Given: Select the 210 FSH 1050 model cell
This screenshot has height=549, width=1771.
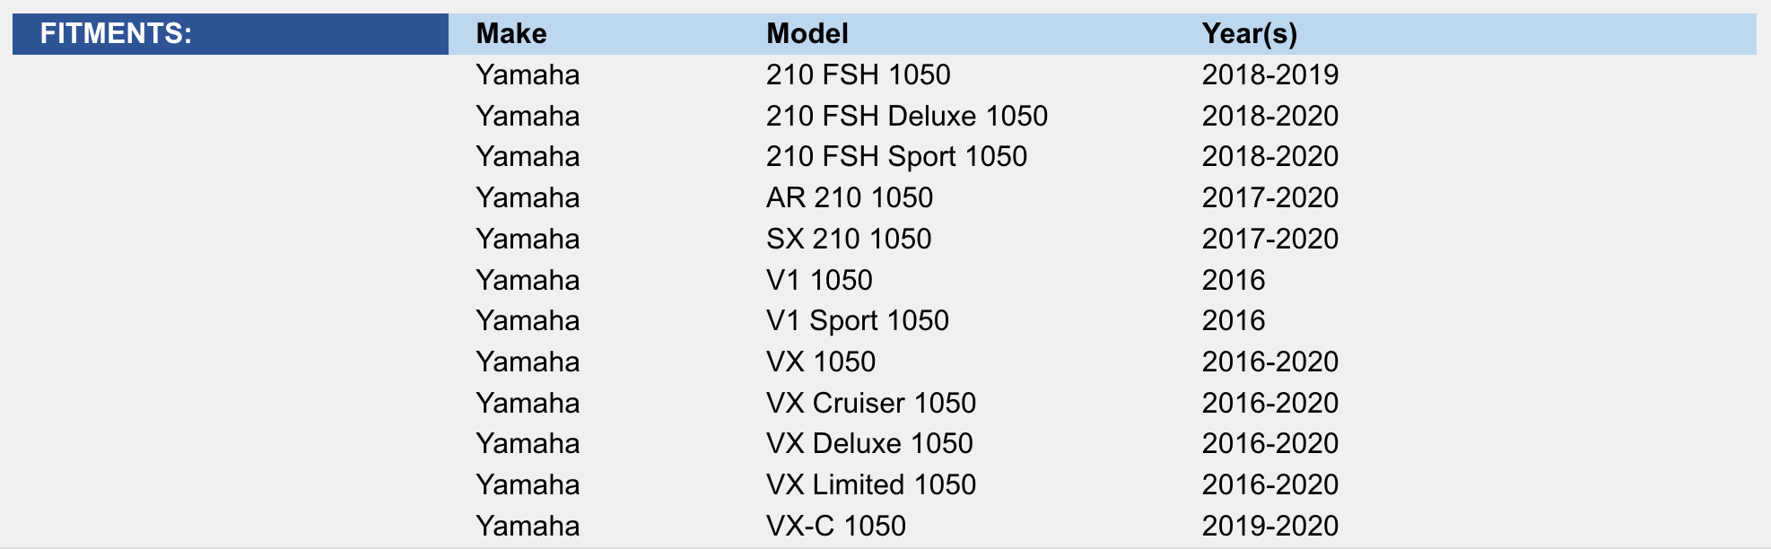Looking at the screenshot, I should (858, 74).
